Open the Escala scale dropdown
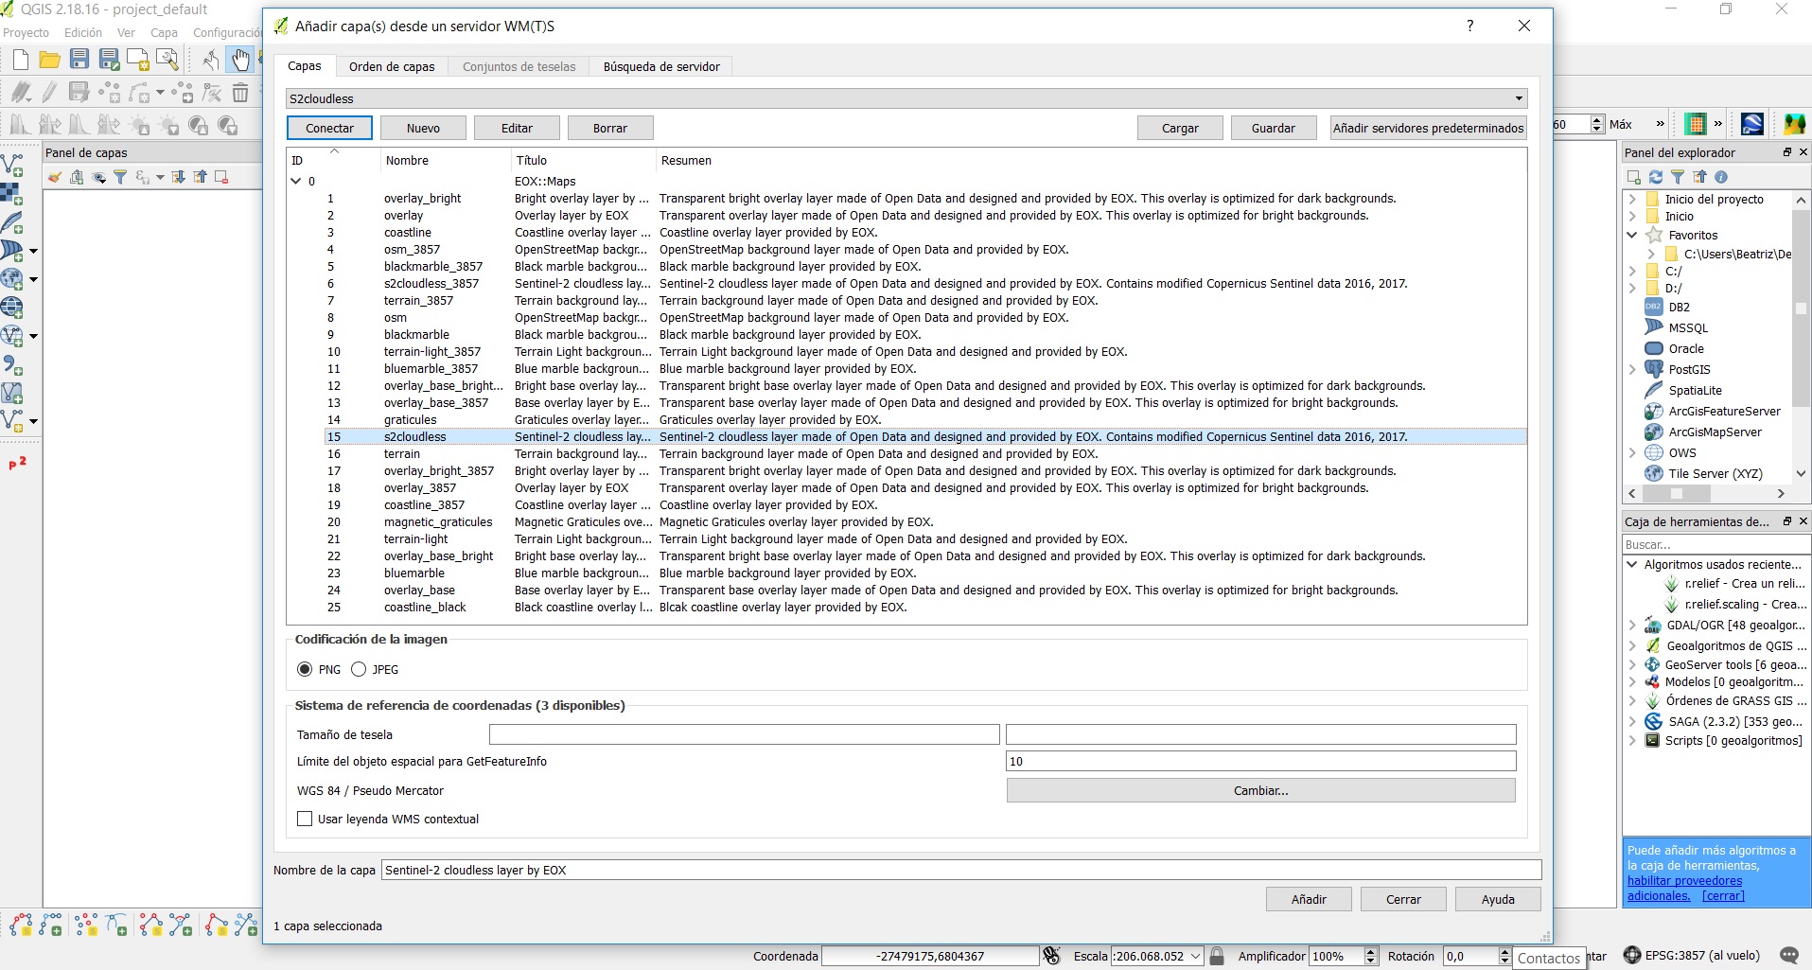The image size is (1812, 970). tap(1195, 956)
